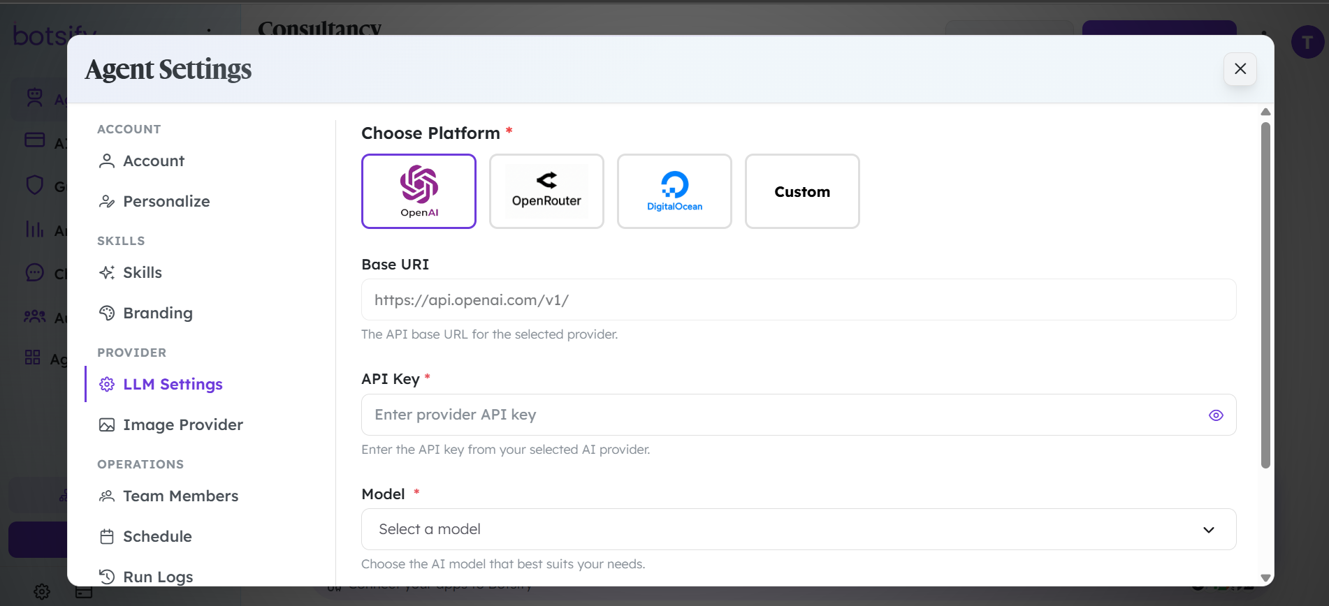Screen dimensions: 1329x606
Task: Switch to the Branding section
Action: coord(146,313)
